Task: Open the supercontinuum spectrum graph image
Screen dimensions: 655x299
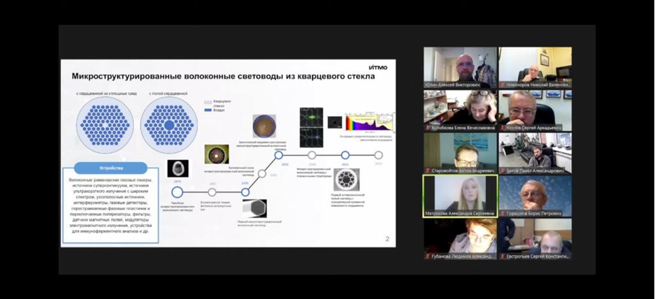Action: pyautogui.click(x=368, y=120)
